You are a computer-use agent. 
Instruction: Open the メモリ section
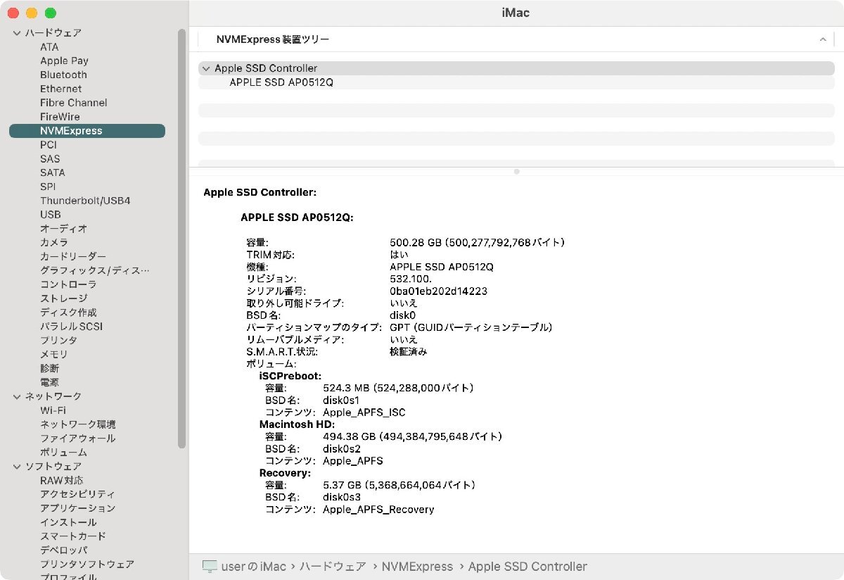[x=53, y=354]
